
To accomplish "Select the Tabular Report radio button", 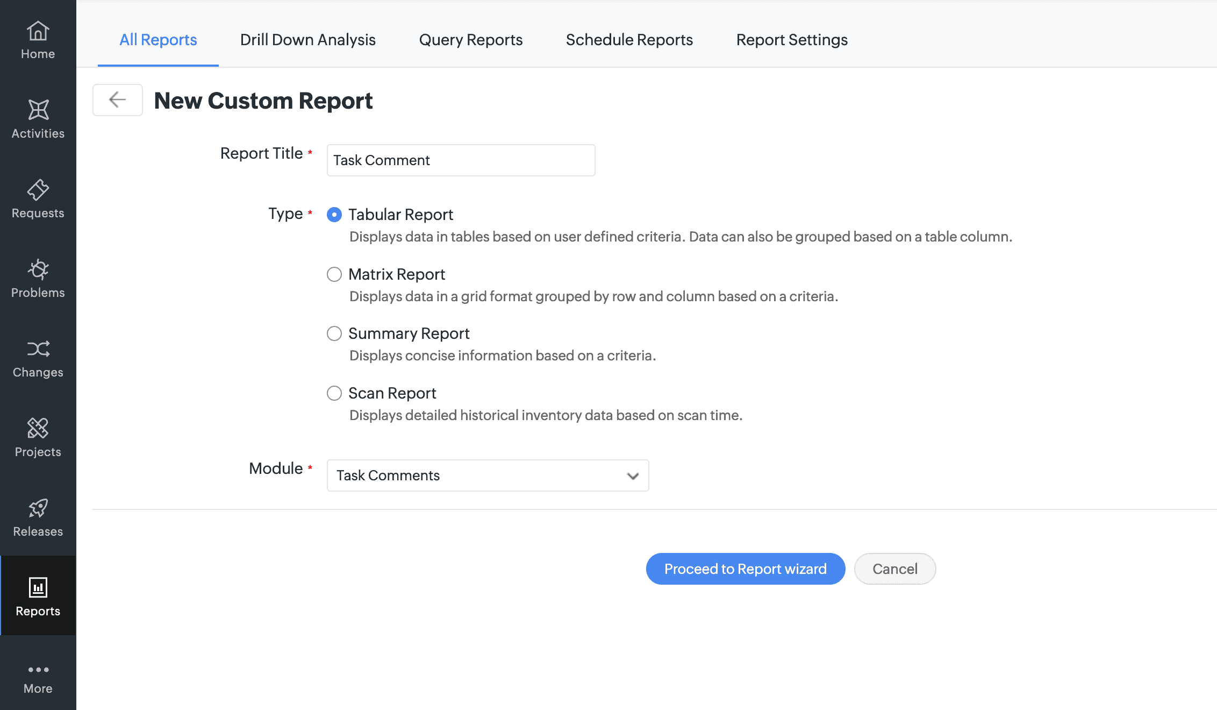I will pos(334,214).
